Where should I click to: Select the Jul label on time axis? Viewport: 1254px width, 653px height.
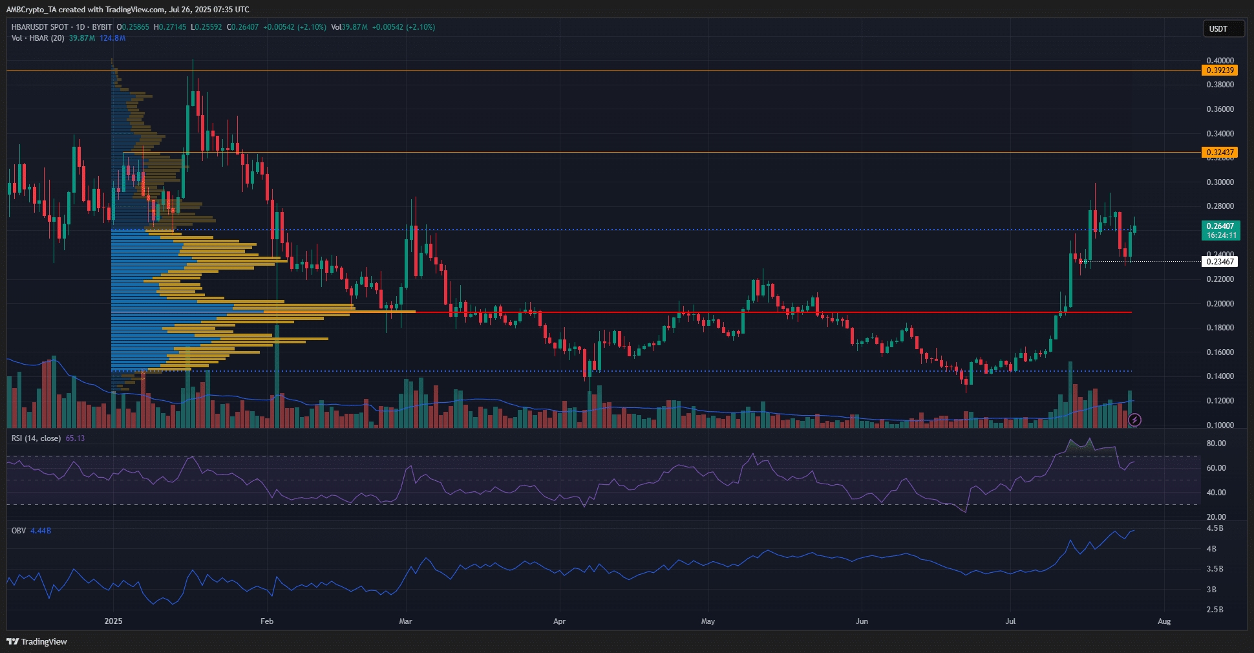(1011, 621)
